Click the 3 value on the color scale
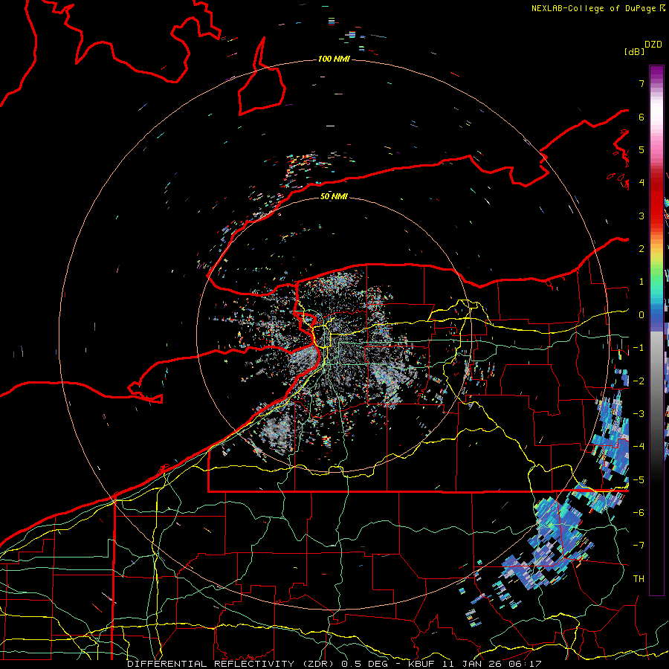 click(x=641, y=216)
